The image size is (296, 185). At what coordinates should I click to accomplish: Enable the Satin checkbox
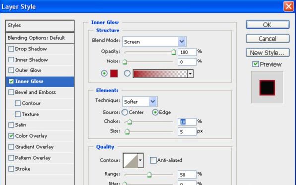click(x=11, y=125)
